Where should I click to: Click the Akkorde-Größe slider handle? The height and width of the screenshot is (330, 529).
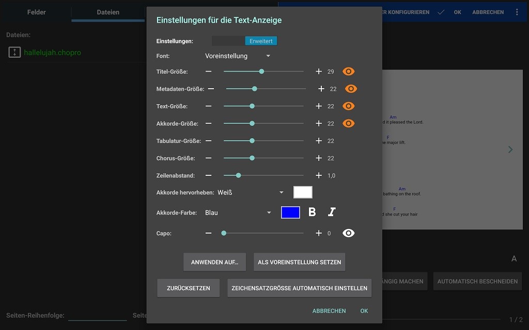click(252, 124)
